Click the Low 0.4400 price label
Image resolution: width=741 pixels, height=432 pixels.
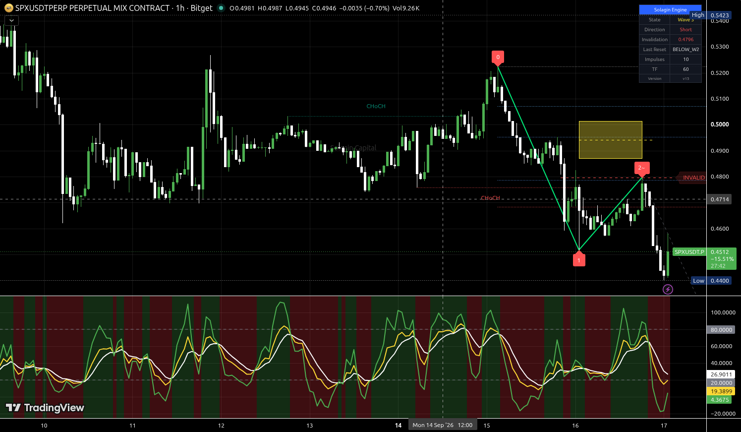point(711,281)
